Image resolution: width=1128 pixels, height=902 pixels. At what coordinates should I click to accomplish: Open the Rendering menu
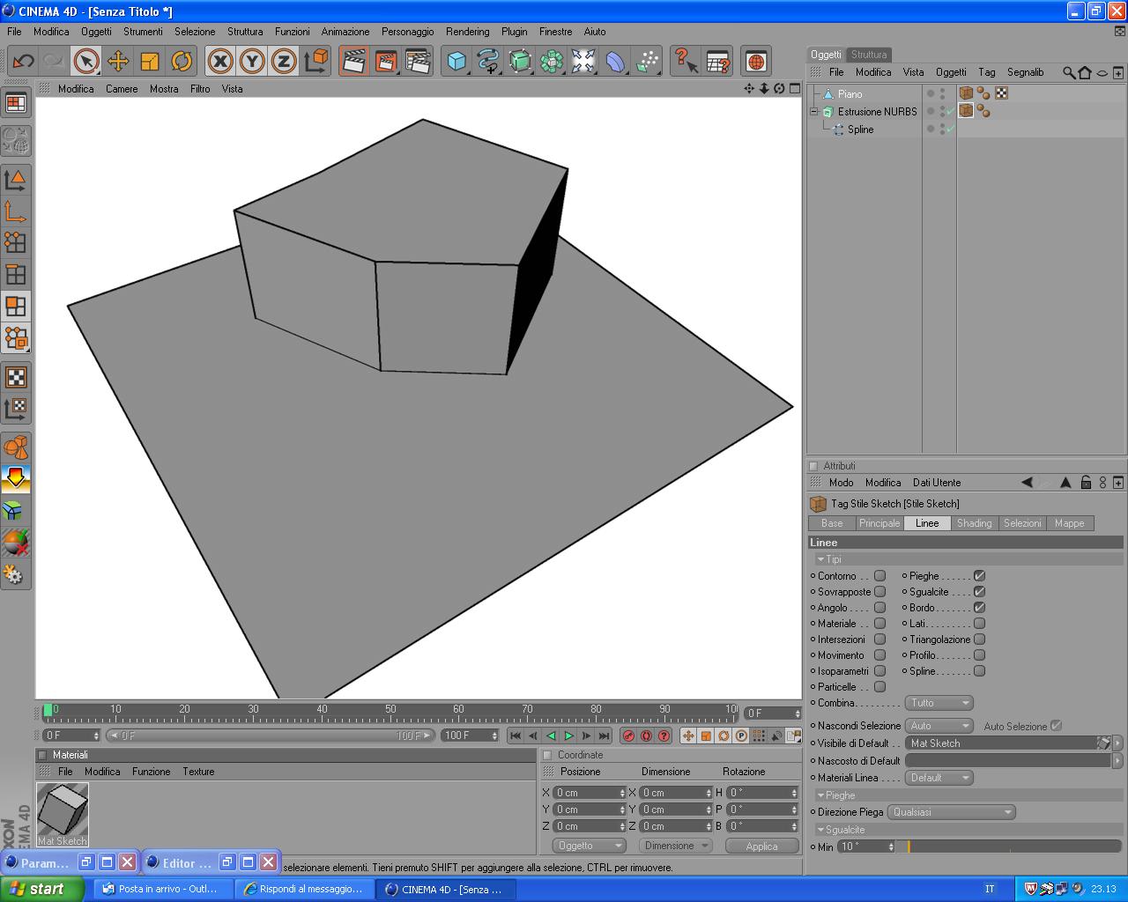pyautogui.click(x=467, y=31)
